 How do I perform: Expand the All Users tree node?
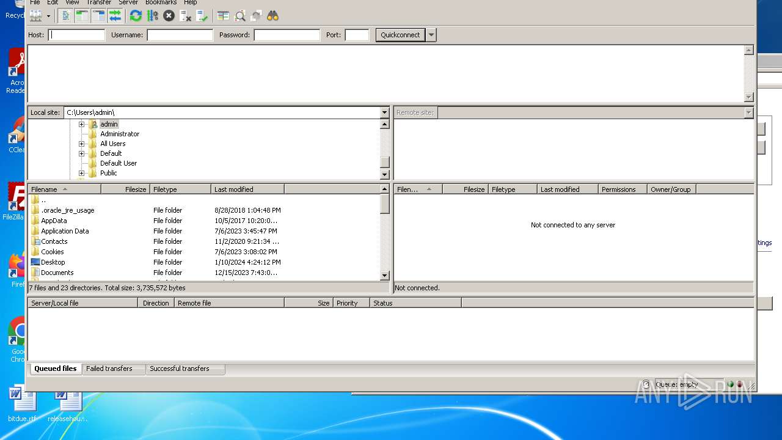[81, 144]
